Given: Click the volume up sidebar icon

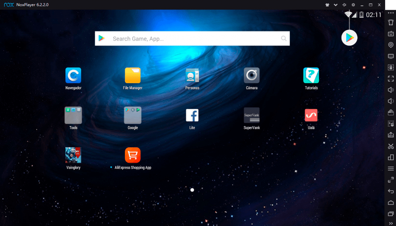Looking at the screenshot, I should click(391, 90).
